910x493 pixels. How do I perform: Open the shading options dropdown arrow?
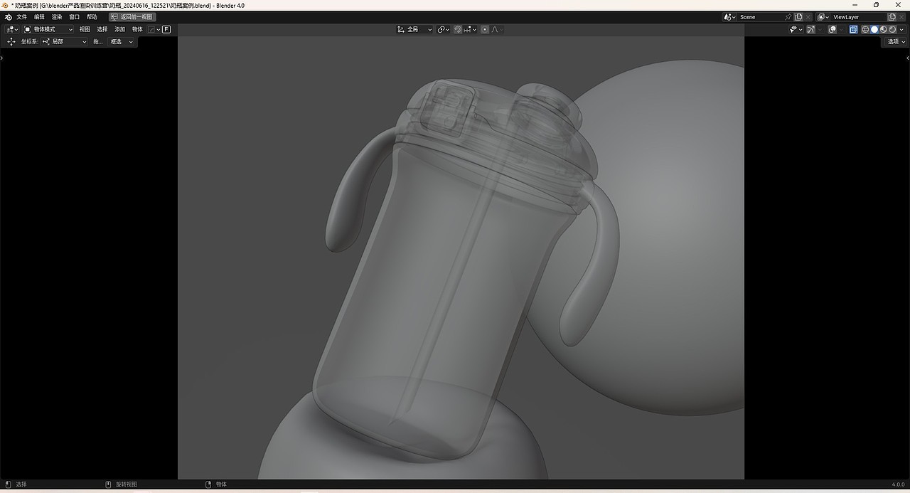[x=902, y=29]
